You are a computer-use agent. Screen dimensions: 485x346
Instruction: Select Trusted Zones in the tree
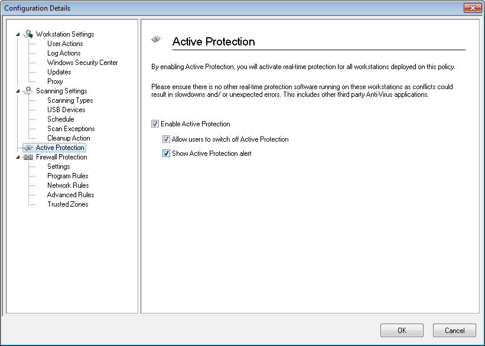68,204
